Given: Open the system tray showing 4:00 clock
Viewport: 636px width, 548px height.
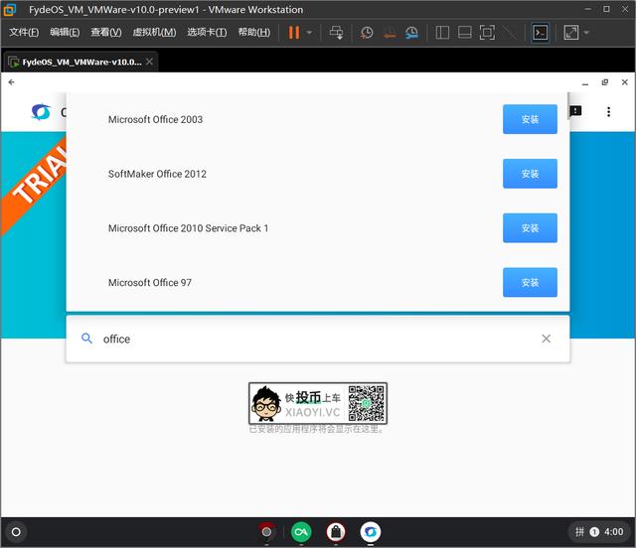Looking at the screenshot, I should (x=598, y=532).
